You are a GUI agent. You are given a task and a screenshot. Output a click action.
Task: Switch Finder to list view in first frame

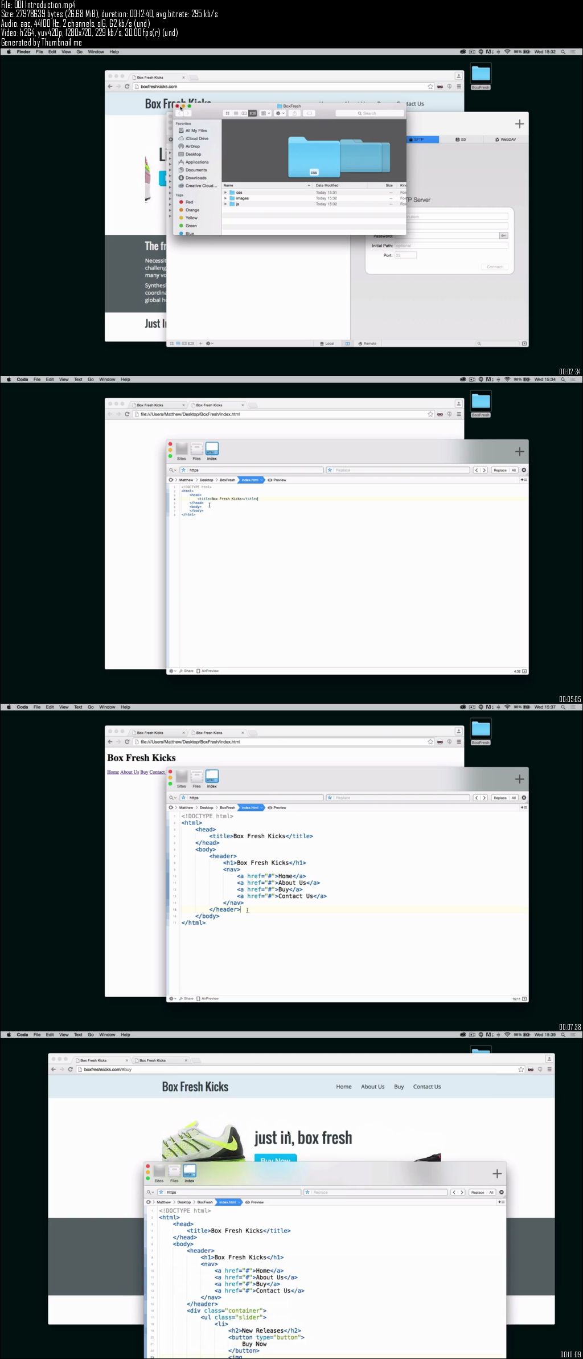(236, 113)
